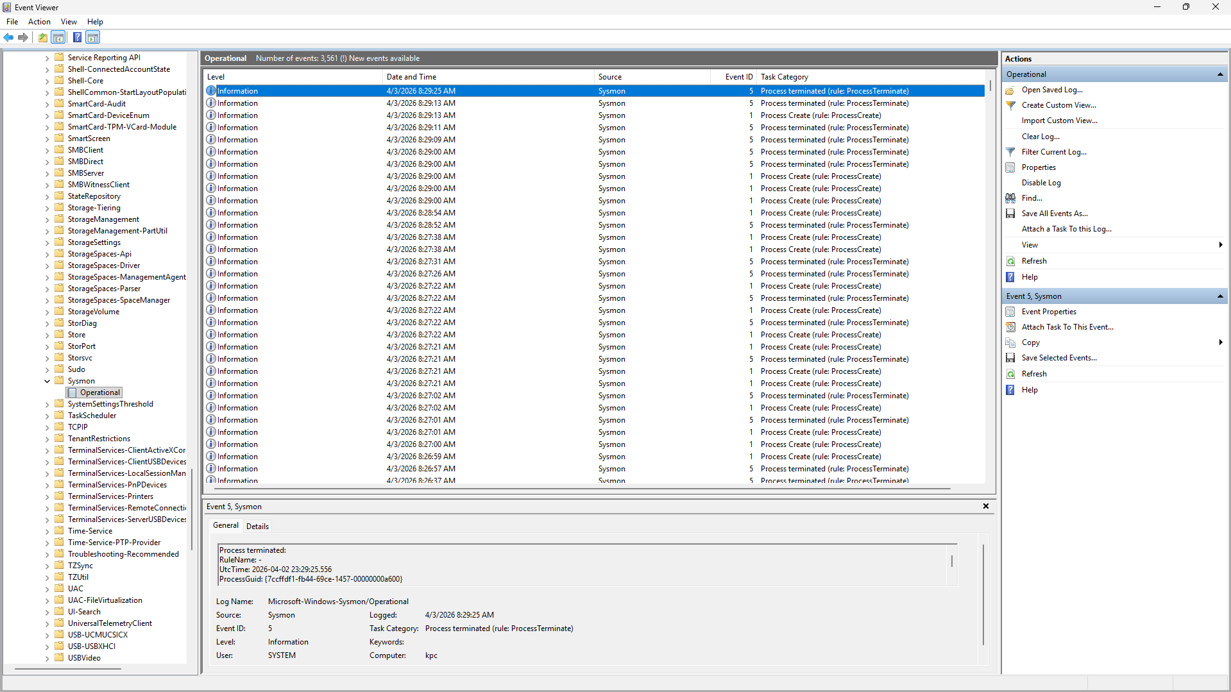1231x692 pixels.
Task: Click the Filter Current Log funnel icon
Action: coord(1010,152)
